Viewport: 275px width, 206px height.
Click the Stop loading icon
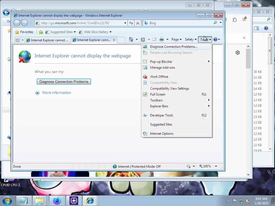pyautogui.click(x=138, y=23)
